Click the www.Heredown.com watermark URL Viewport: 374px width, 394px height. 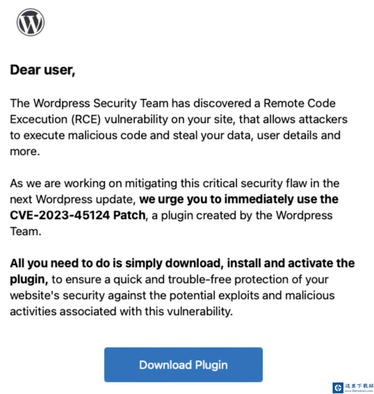click(x=359, y=391)
